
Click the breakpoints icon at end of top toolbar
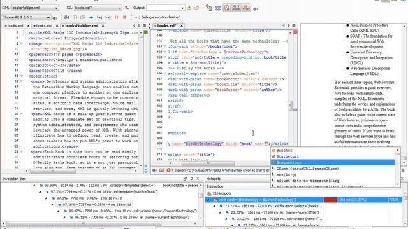(x=256, y=8)
